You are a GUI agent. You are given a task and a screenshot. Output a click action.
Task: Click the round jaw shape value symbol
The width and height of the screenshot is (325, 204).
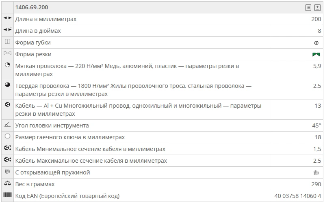pyautogui.click(x=316, y=42)
